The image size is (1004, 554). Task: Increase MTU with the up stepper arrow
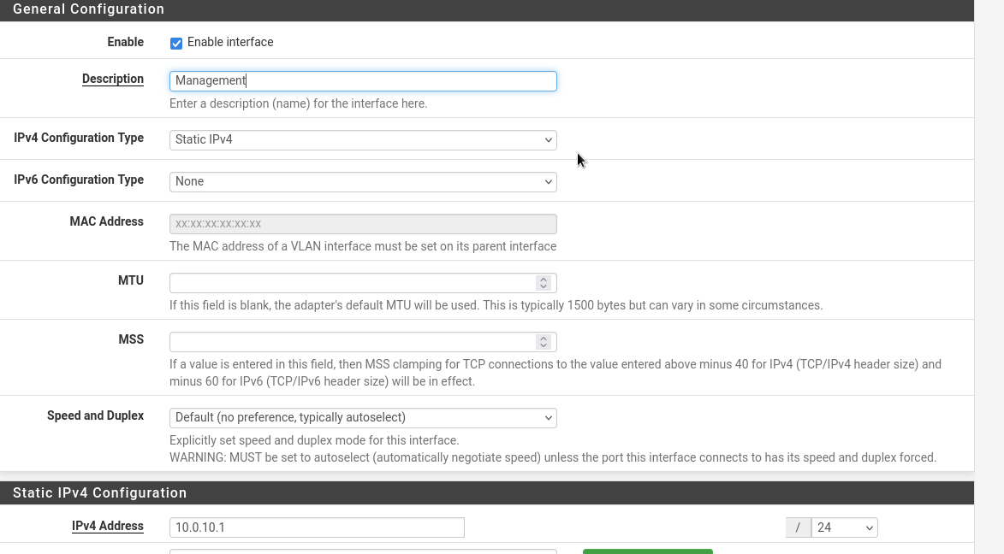point(544,279)
